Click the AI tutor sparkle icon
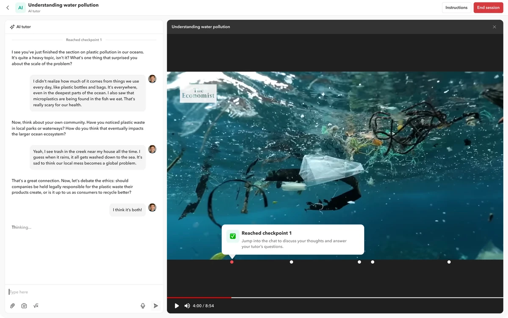This screenshot has height=318, width=508. tap(12, 27)
